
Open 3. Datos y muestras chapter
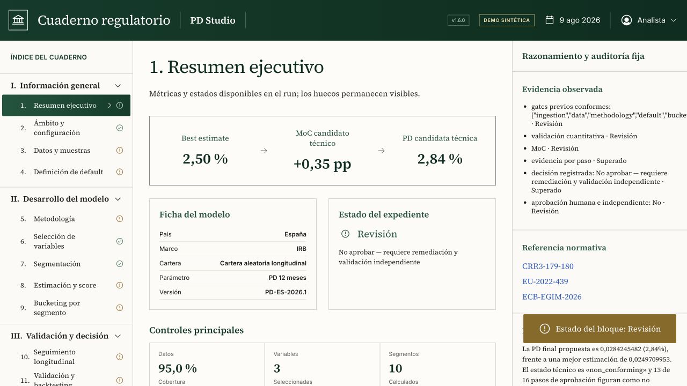click(x=66, y=151)
